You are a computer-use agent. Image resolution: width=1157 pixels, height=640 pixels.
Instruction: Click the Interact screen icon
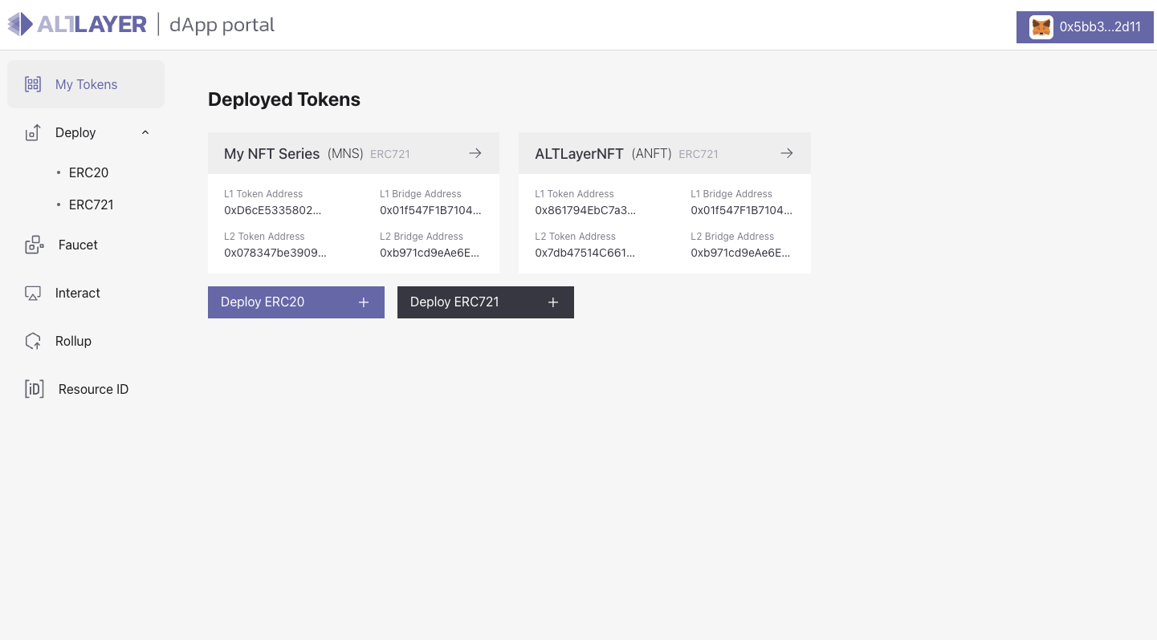tap(33, 293)
